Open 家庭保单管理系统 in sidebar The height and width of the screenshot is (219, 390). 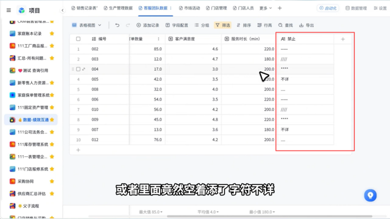pyautogui.click(x=31, y=95)
